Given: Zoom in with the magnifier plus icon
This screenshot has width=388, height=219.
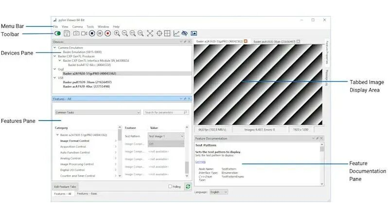Looking at the screenshot, I should coord(117,33).
